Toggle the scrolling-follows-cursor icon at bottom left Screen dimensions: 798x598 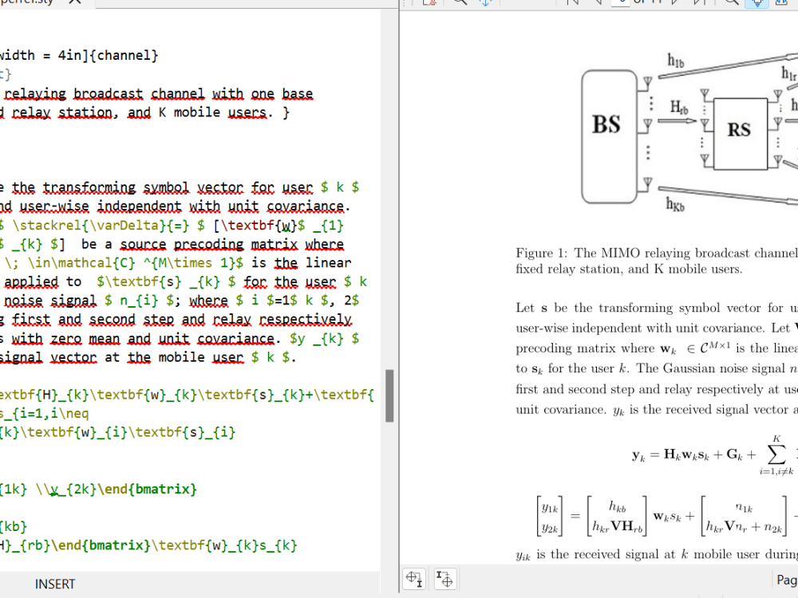(x=444, y=578)
